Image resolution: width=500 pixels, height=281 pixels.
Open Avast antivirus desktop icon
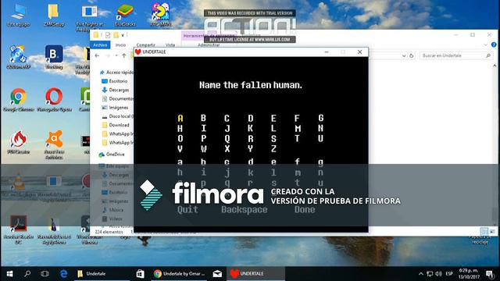pos(54,145)
